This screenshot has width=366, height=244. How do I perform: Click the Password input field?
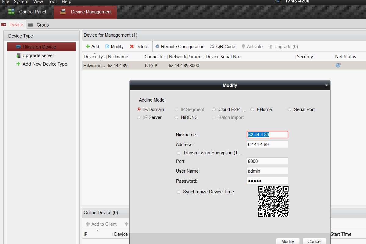point(267,181)
